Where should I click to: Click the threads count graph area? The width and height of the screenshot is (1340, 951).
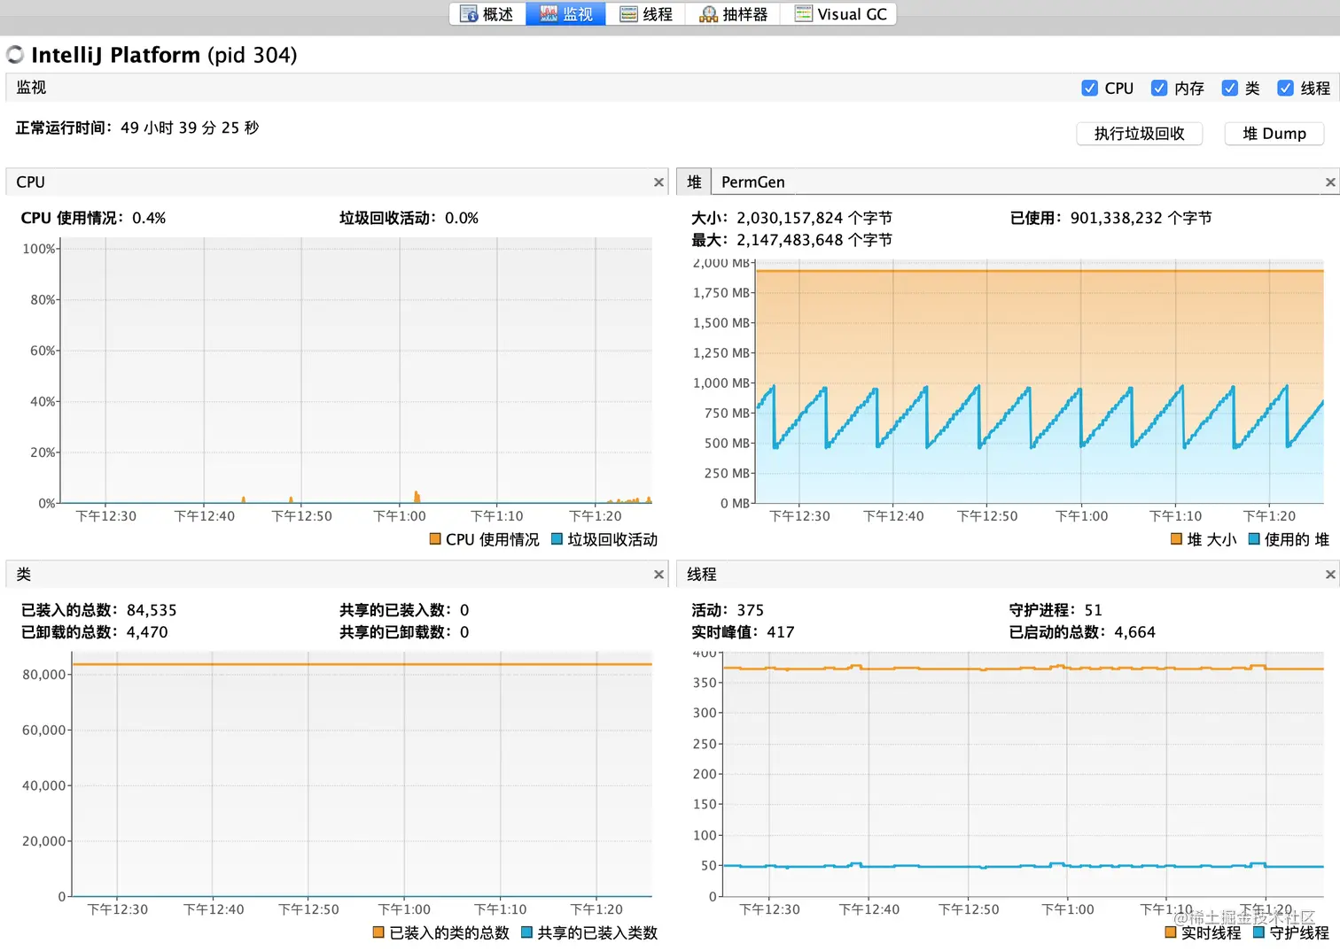point(1024,775)
